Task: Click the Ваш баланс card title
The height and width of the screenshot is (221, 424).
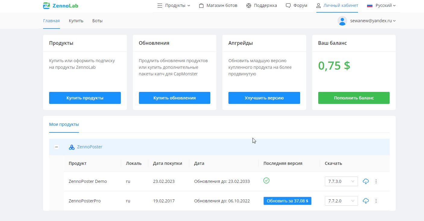Action: (x=332, y=43)
